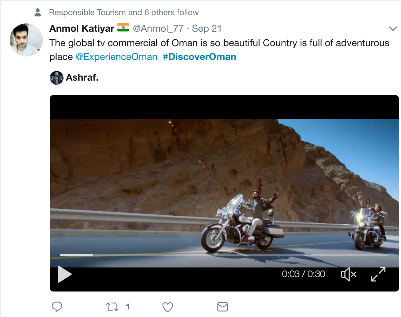Open the tweet options chevron menu
This screenshot has width=401, height=317.
coord(393,29)
